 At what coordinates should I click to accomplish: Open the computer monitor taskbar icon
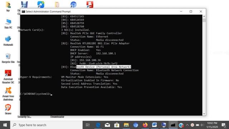point(164,125)
